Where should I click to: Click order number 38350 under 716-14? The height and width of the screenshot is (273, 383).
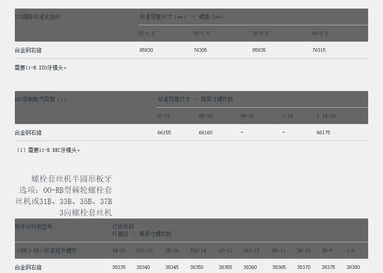click(x=196, y=267)
